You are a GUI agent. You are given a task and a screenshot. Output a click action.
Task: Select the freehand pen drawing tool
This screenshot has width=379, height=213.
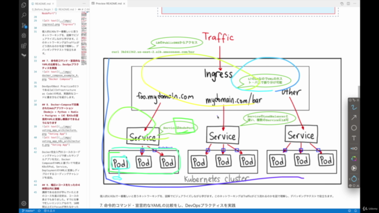[354, 107]
